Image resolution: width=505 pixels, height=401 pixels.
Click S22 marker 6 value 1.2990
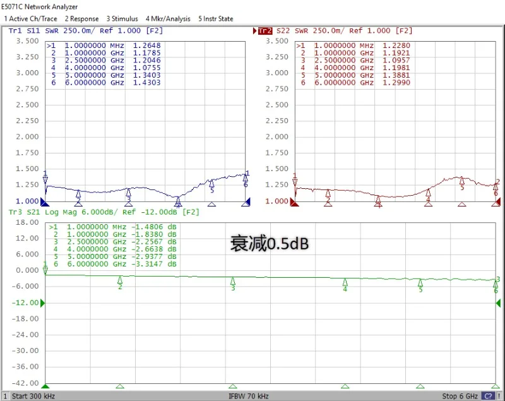click(396, 83)
